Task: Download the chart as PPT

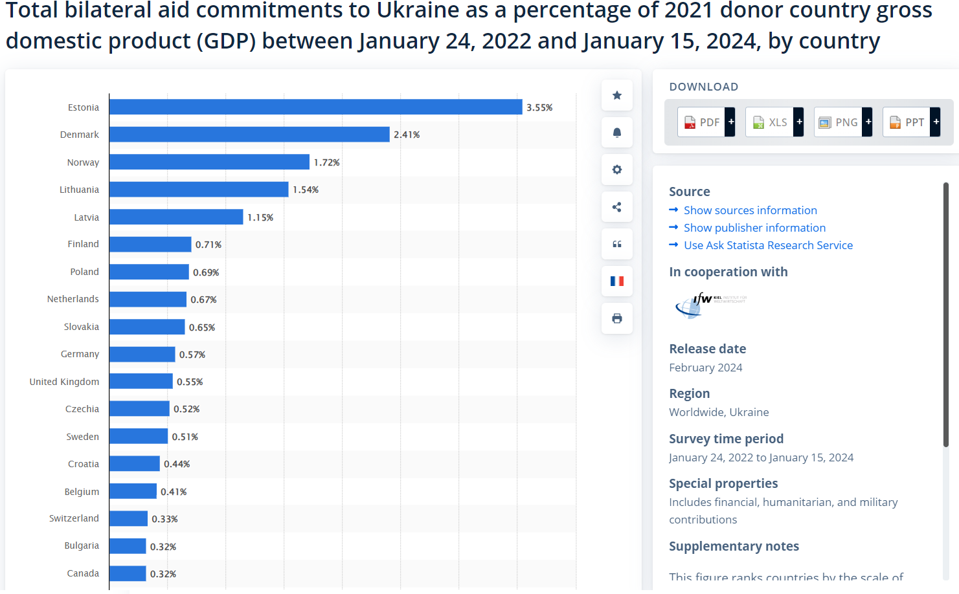Action: (907, 122)
